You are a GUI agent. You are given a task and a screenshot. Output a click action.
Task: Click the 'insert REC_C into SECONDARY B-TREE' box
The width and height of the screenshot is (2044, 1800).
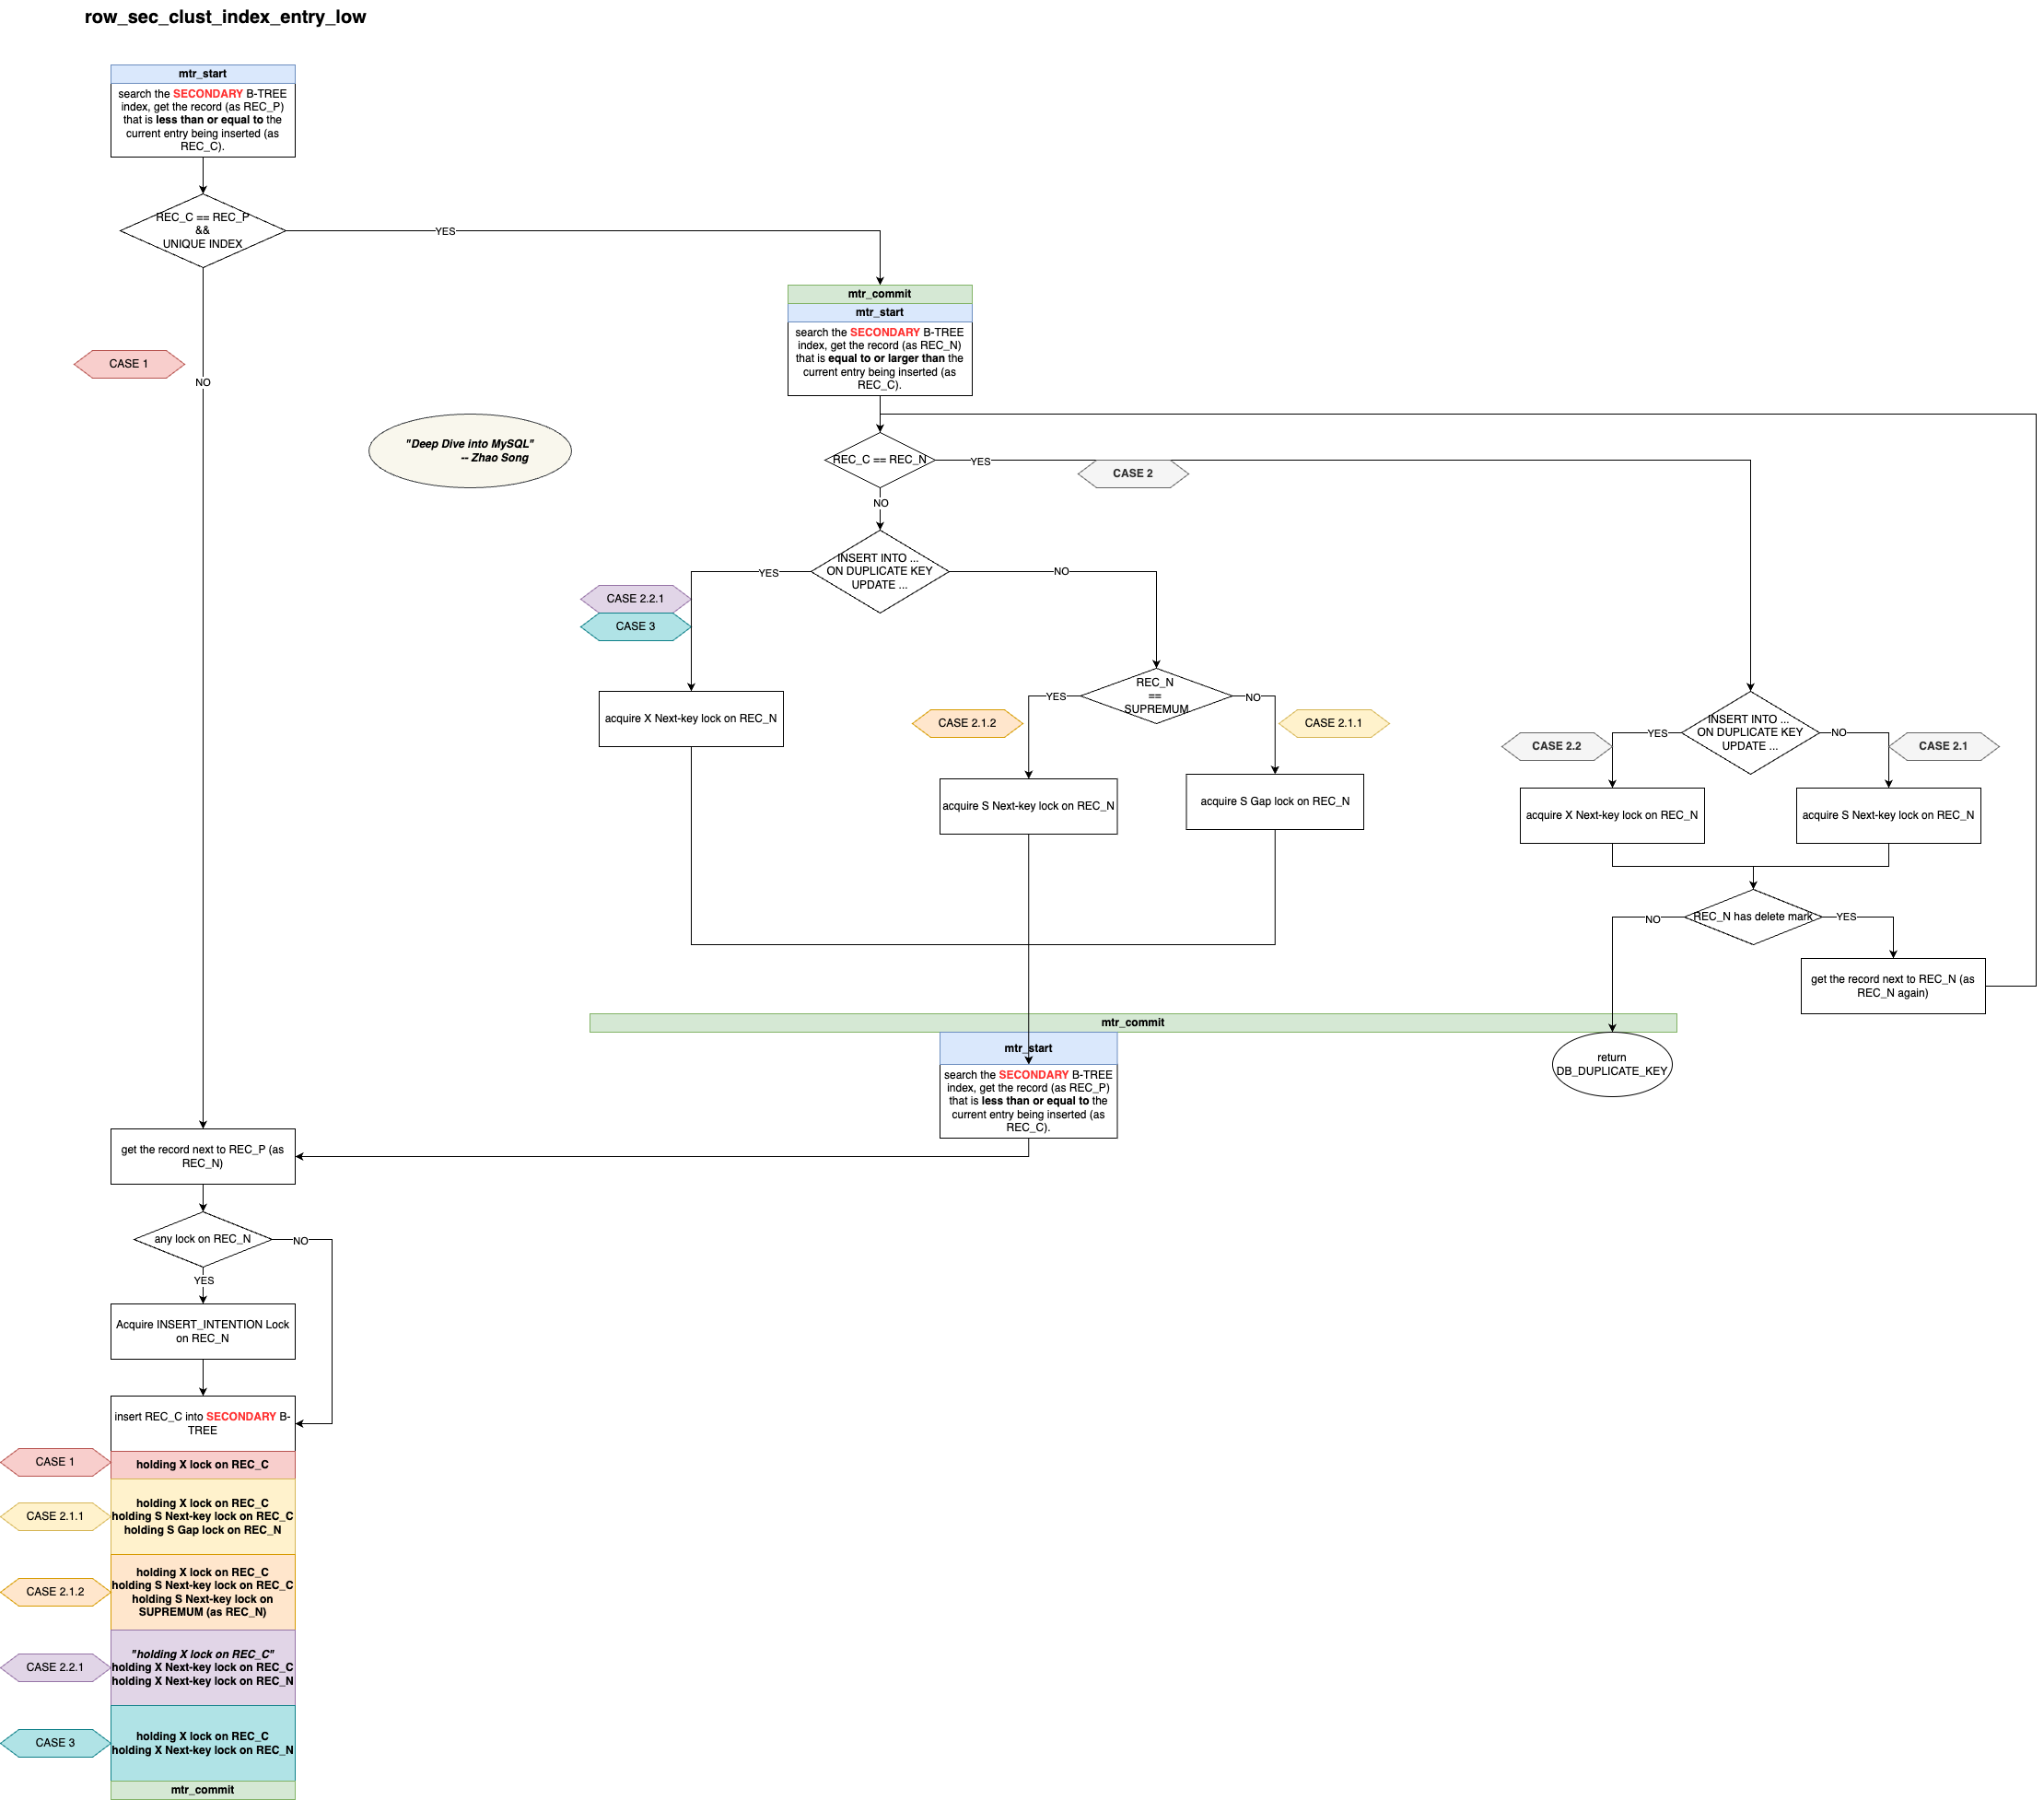[x=203, y=1423]
